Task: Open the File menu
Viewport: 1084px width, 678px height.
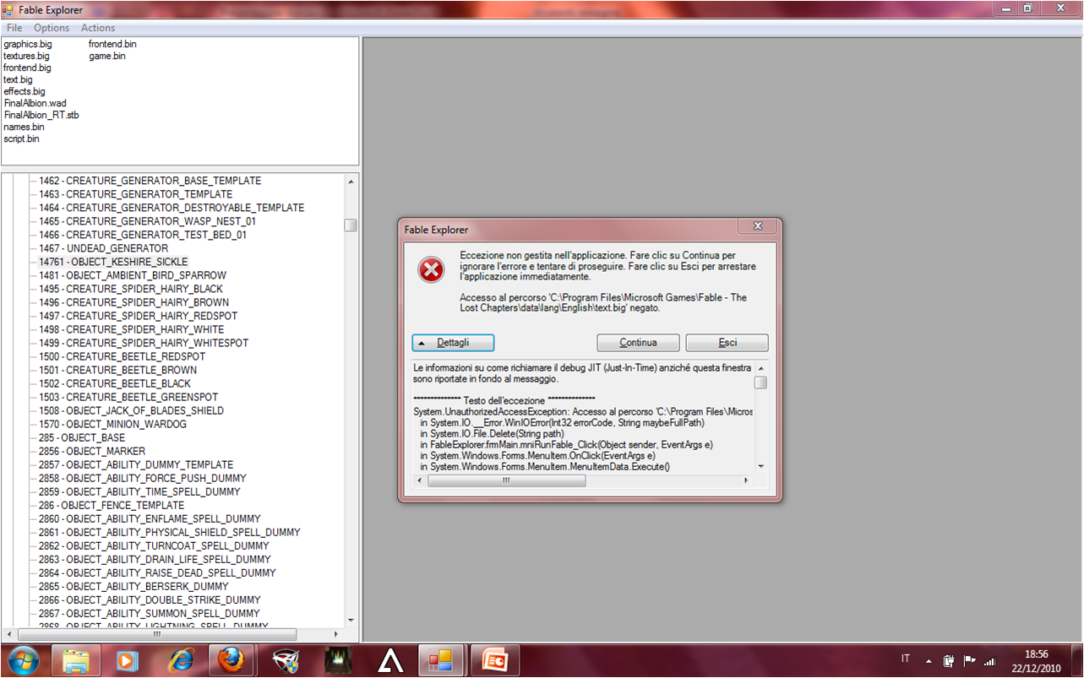Action: tap(14, 28)
